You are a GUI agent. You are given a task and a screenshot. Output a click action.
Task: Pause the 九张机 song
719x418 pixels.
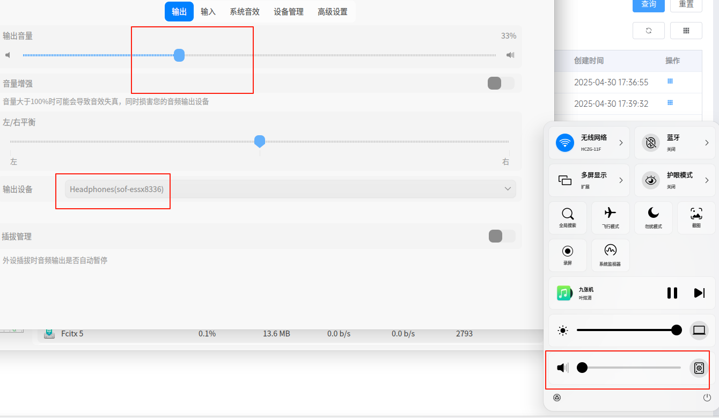click(672, 293)
